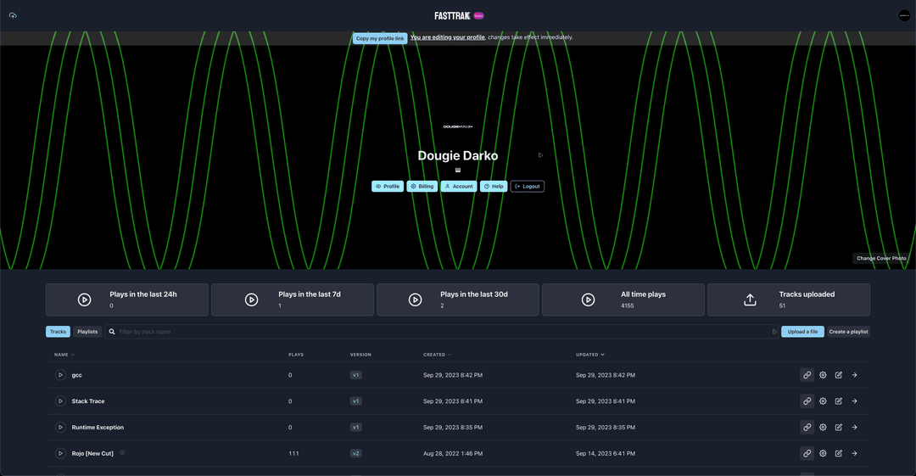
Task: Play the gcc track
Action: tap(60, 375)
